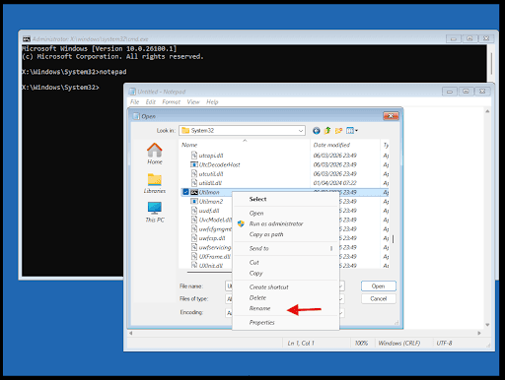505x380 pixels.
Task: Click the cmd icon in Administrator title bar
Action: tap(27, 39)
